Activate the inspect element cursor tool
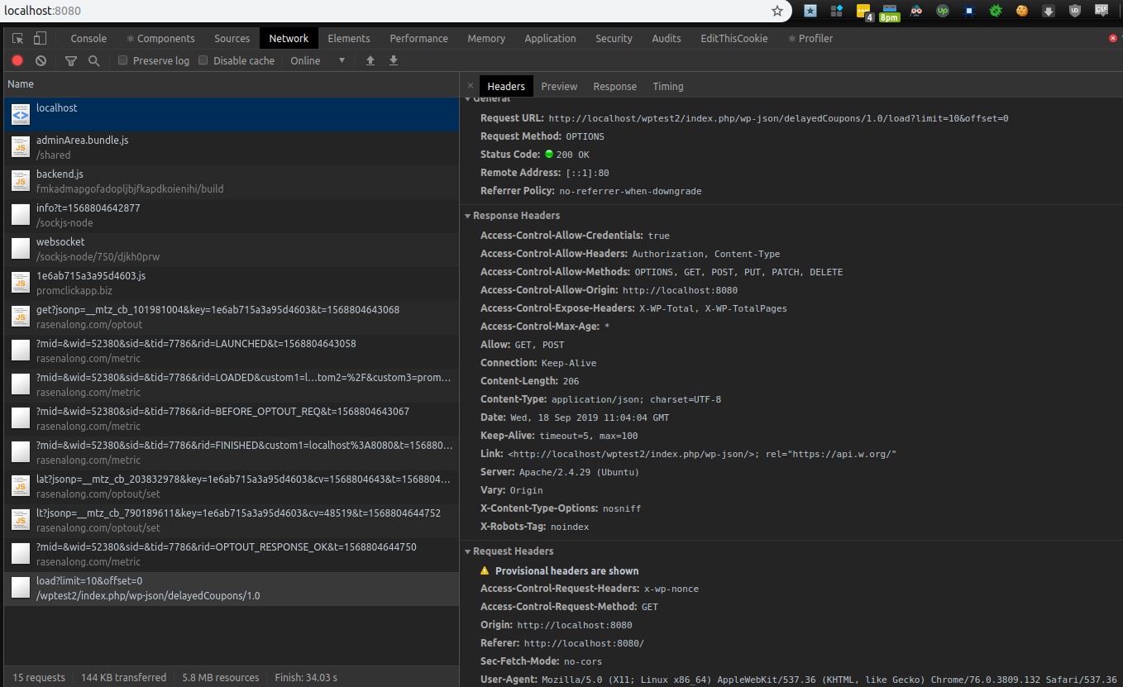1123x687 pixels. point(17,38)
